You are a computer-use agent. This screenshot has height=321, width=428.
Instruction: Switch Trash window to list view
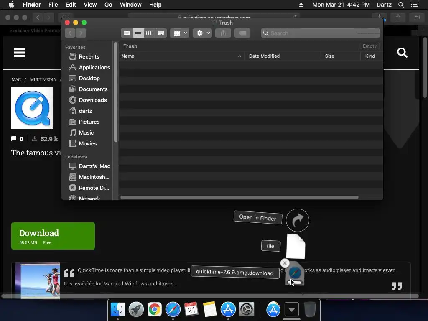point(138,33)
